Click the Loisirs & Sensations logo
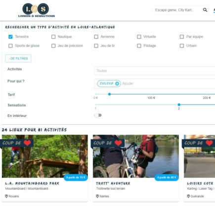Viewport: 215px width, 207px height. point(37,10)
